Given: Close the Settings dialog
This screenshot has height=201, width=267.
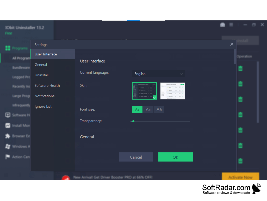Looking at the screenshot, I should click(x=232, y=44).
